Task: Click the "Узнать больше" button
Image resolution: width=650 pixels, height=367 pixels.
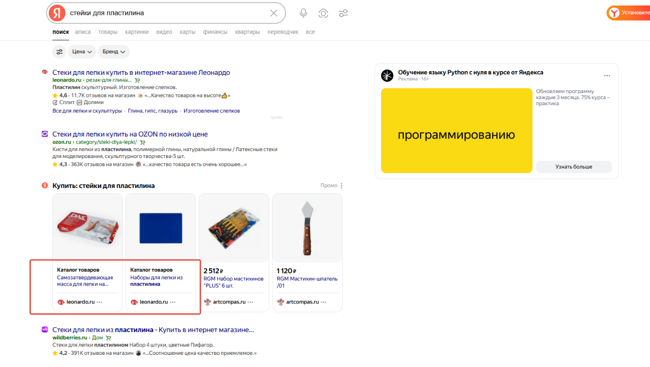Action: [x=574, y=167]
